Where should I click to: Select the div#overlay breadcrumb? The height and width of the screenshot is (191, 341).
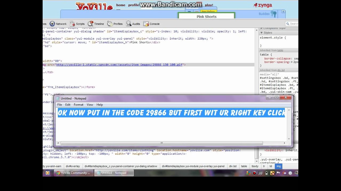(73, 166)
